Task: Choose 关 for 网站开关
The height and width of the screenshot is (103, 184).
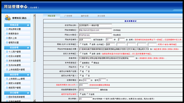Action: click(87, 67)
